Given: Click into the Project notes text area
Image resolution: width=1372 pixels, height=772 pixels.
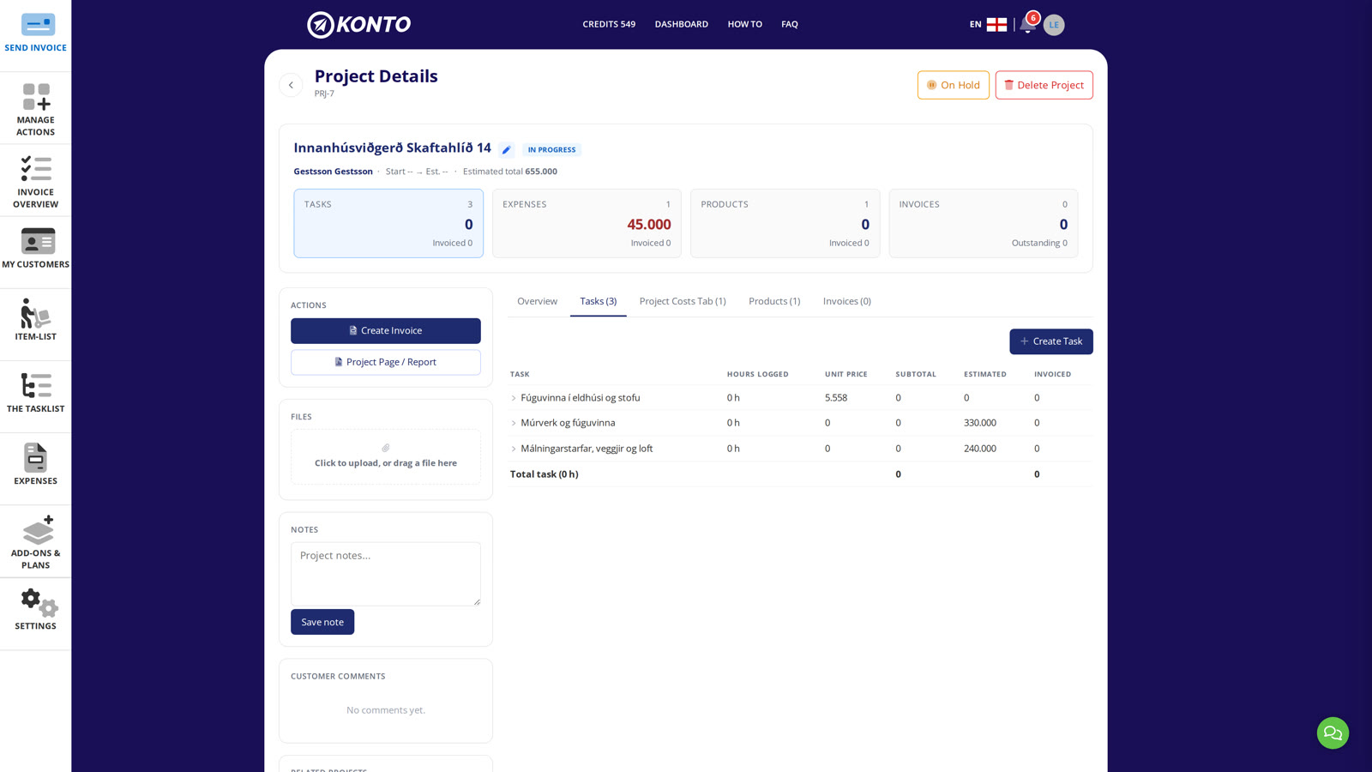Looking at the screenshot, I should pyautogui.click(x=386, y=574).
